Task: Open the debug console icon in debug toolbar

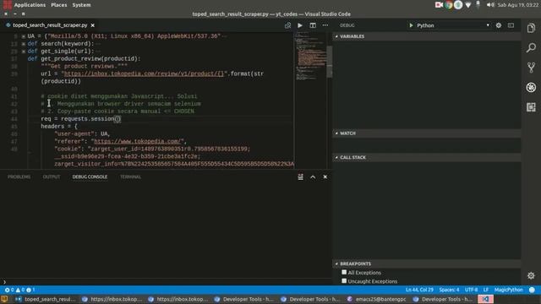Action: click(511, 25)
